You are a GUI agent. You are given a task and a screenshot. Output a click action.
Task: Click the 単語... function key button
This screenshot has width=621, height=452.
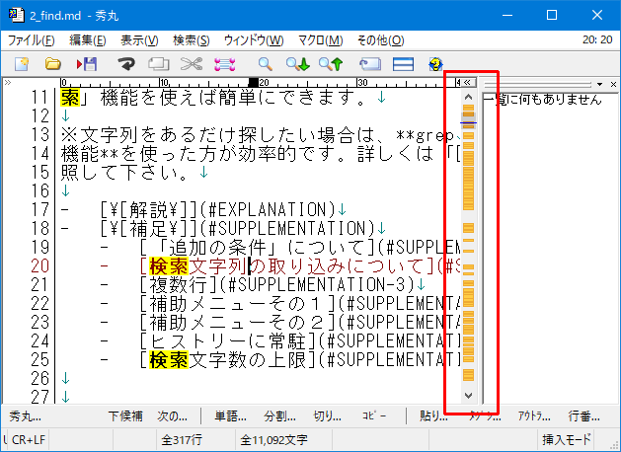[230, 416]
